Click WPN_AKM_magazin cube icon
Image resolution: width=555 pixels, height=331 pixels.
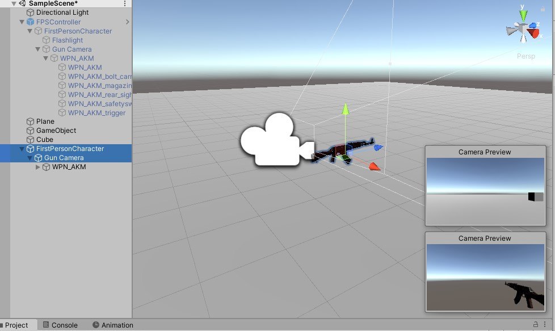point(62,86)
